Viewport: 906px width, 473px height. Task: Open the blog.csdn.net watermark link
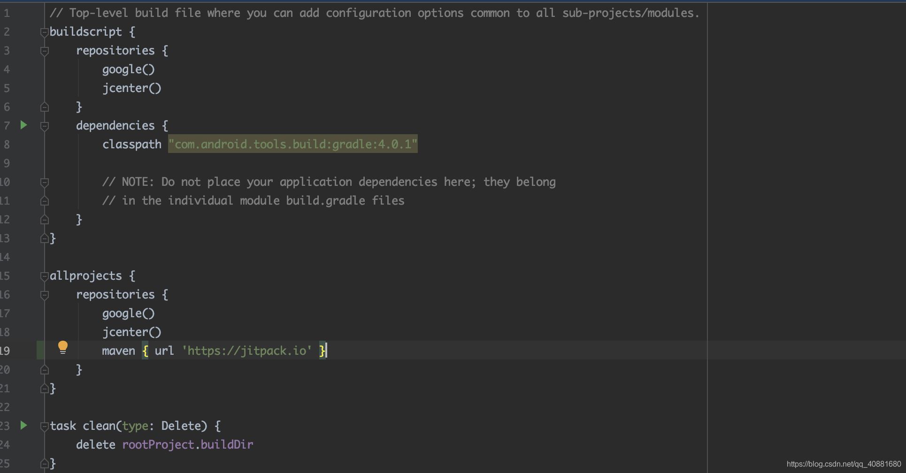tap(844, 464)
